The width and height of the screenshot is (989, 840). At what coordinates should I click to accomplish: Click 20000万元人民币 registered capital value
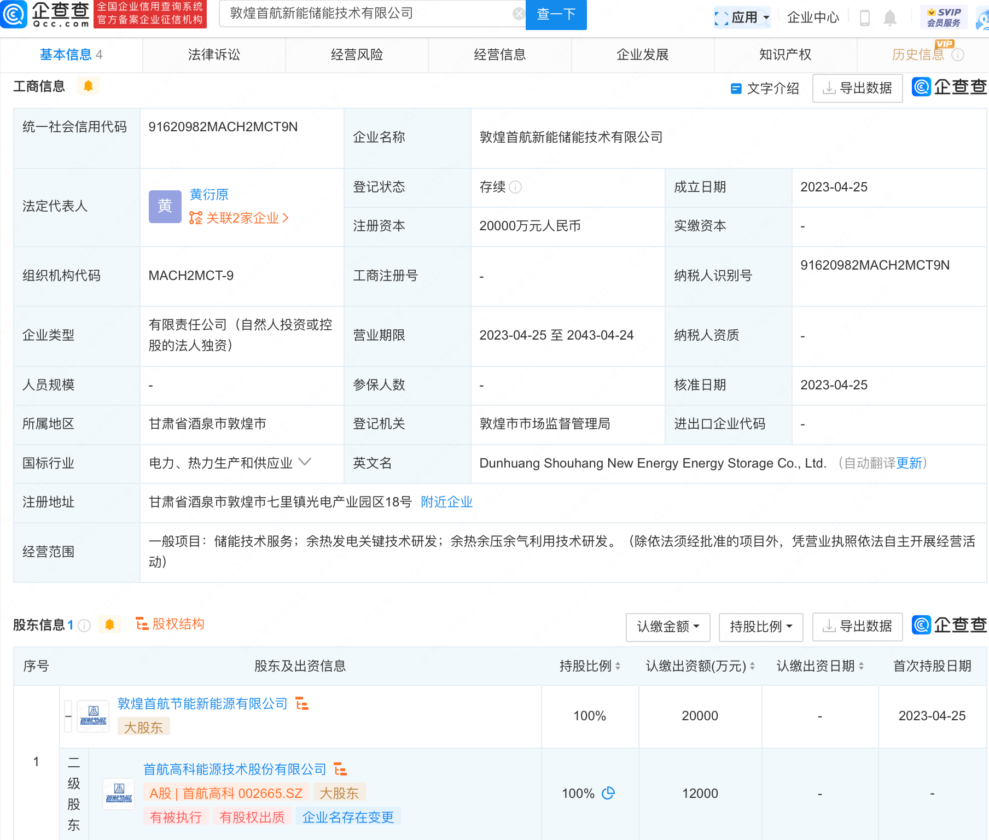(530, 226)
